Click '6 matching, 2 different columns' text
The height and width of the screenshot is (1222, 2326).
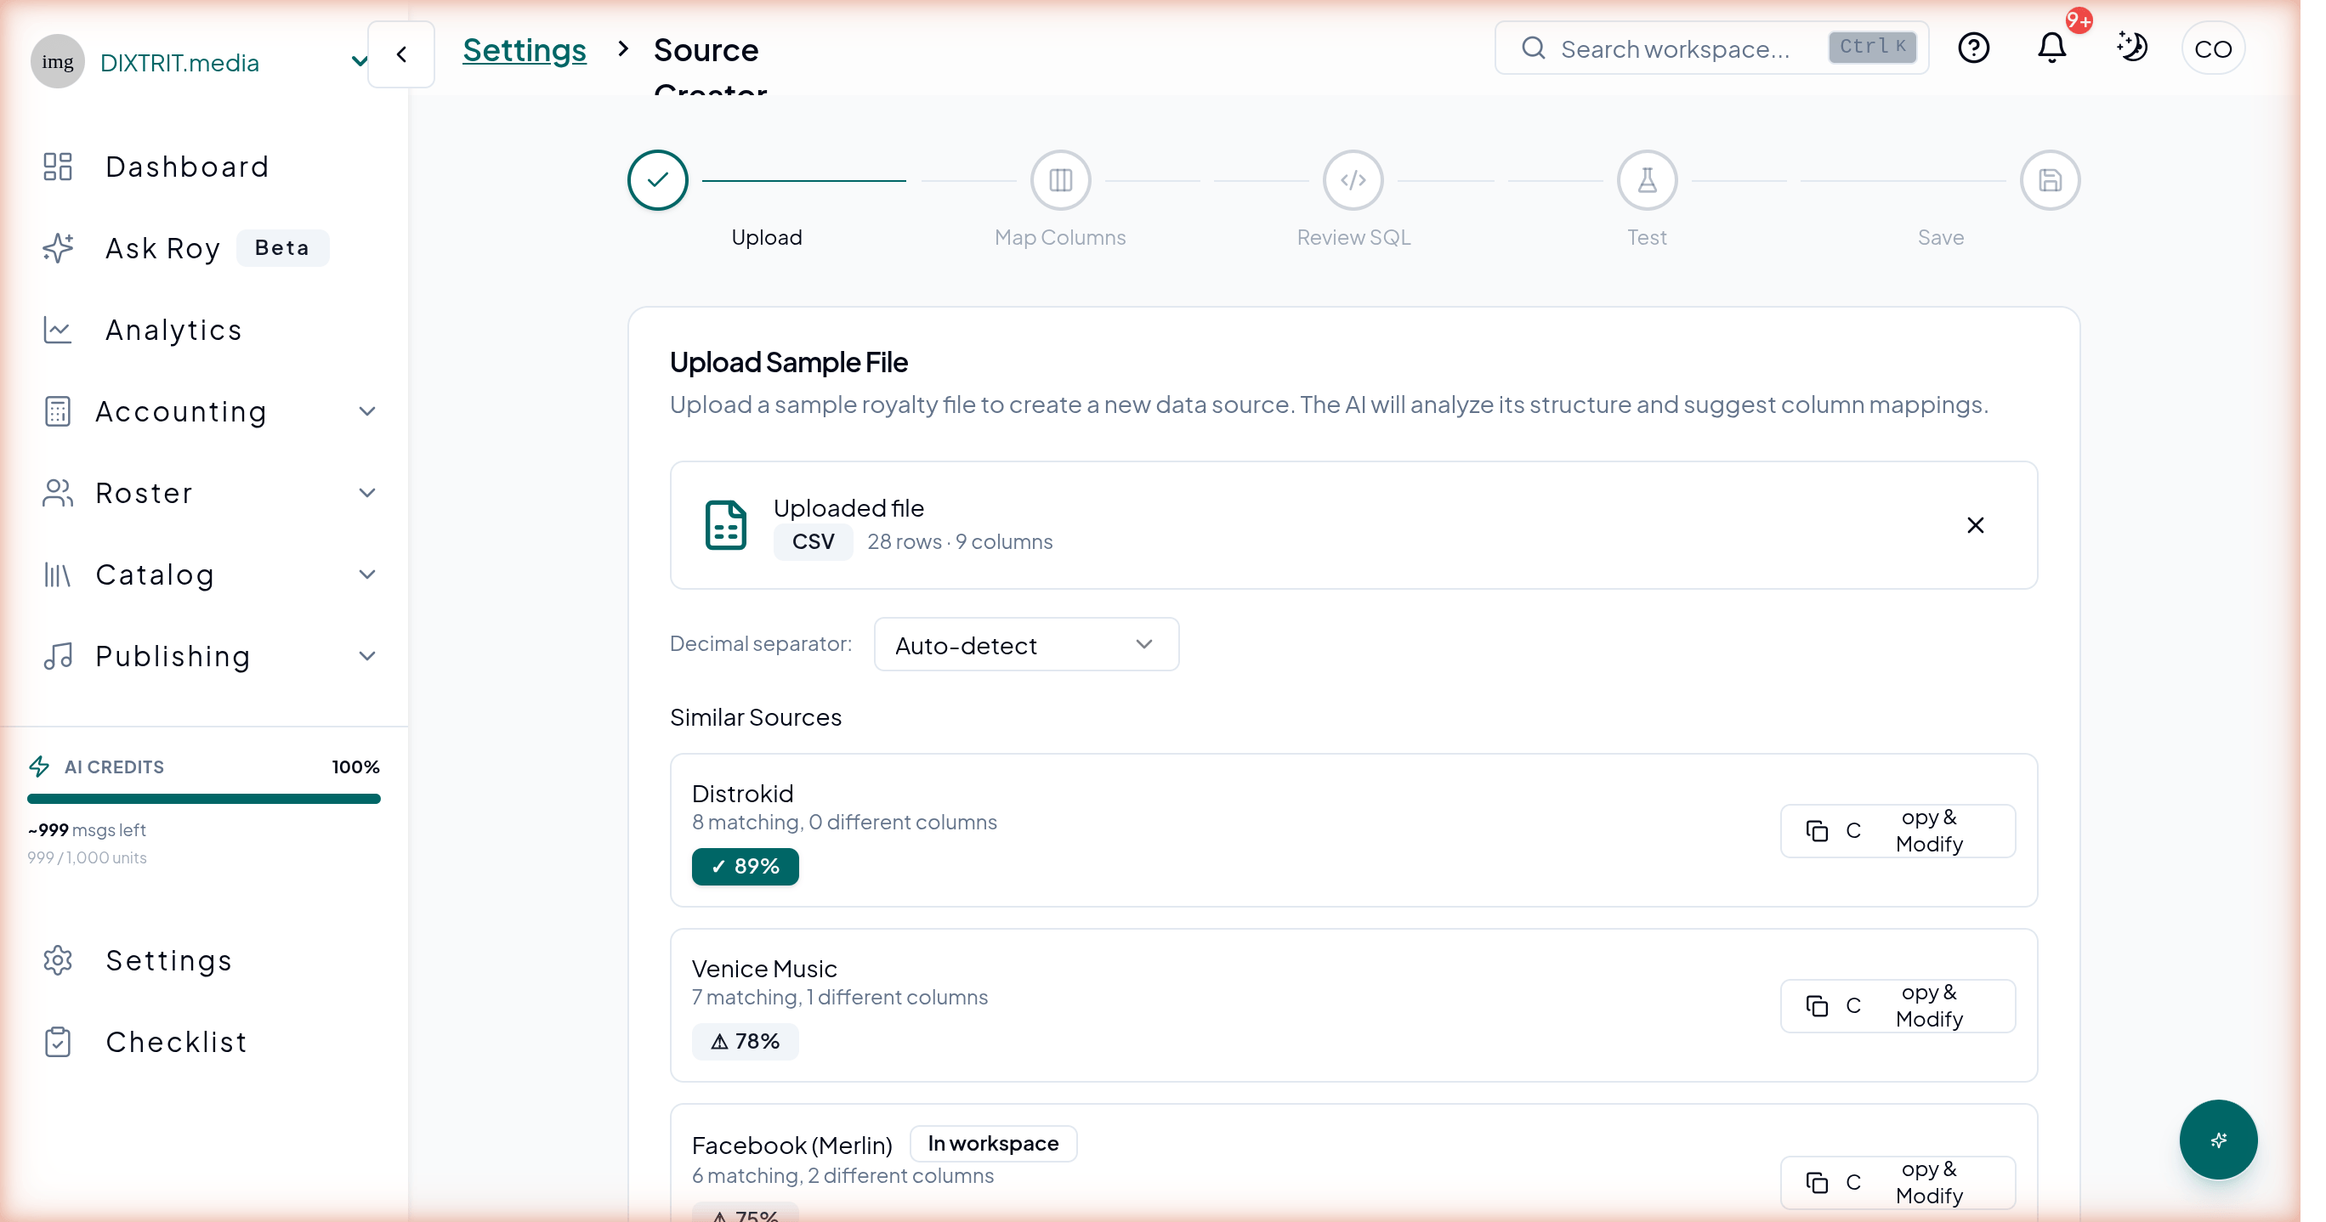pos(842,1176)
